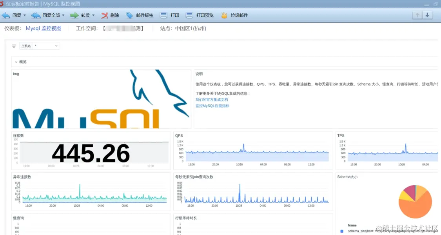Click the 连接数 panel title
The width and height of the screenshot is (441, 235).
(x=18, y=136)
